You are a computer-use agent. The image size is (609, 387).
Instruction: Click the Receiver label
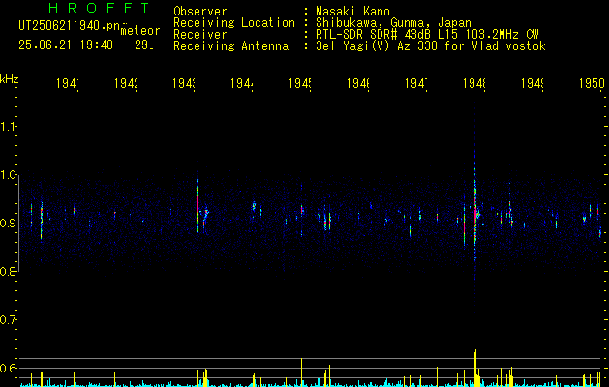[200, 35]
